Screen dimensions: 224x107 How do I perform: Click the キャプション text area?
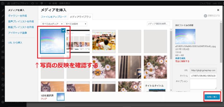[203, 84]
